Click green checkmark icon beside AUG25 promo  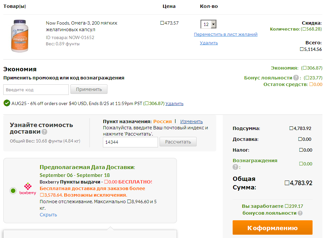coord(7,103)
